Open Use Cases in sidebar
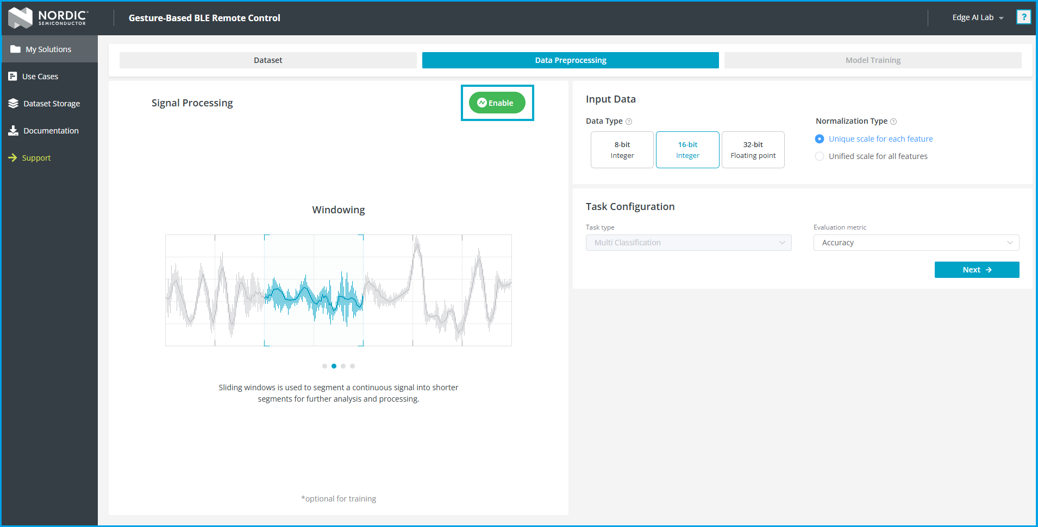 coord(49,77)
